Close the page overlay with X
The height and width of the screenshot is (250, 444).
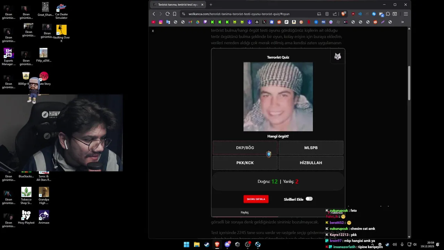pyautogui.click(x=153, y=31)
